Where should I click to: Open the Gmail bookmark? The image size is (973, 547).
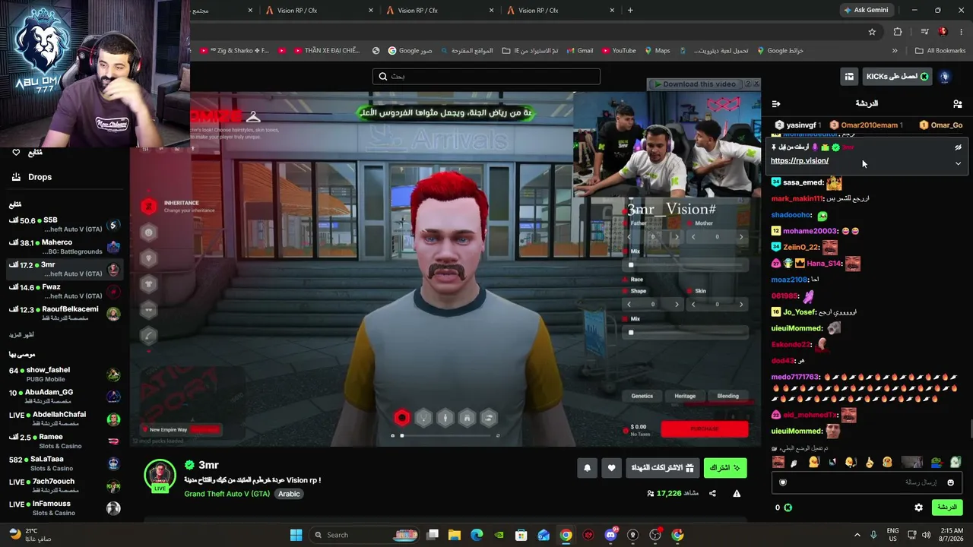click(x=578, y=51)
